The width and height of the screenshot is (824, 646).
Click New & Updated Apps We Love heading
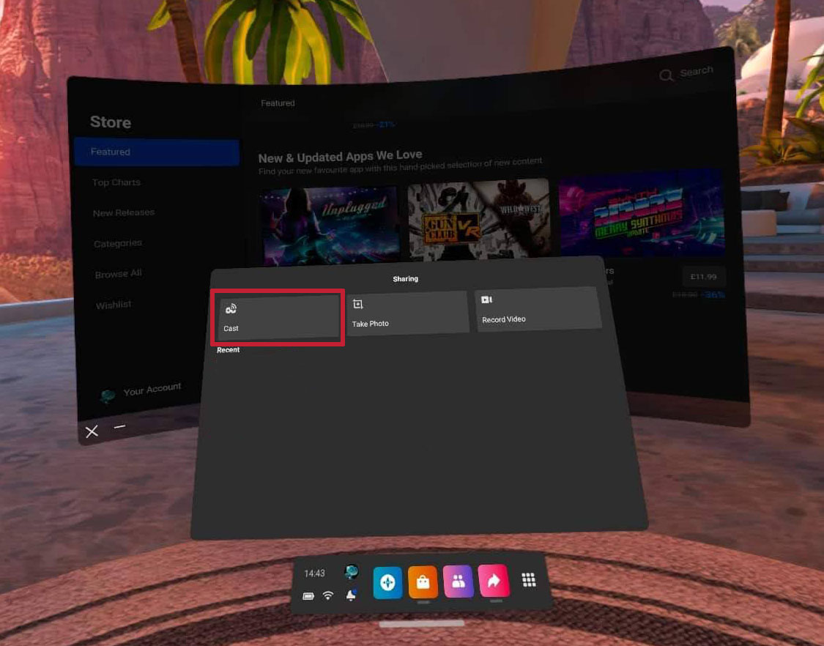click(x=340, y=157)
